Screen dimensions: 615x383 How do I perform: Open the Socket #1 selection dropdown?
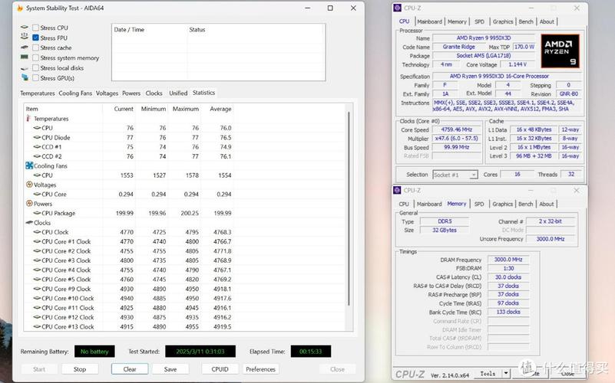[x=455, y=175]
